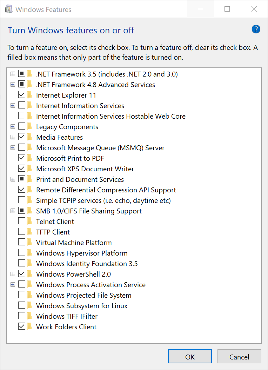This screenshot has height=370, width=268.
Task: Click folder icon beside Work Folders Client
Action: 30,327
